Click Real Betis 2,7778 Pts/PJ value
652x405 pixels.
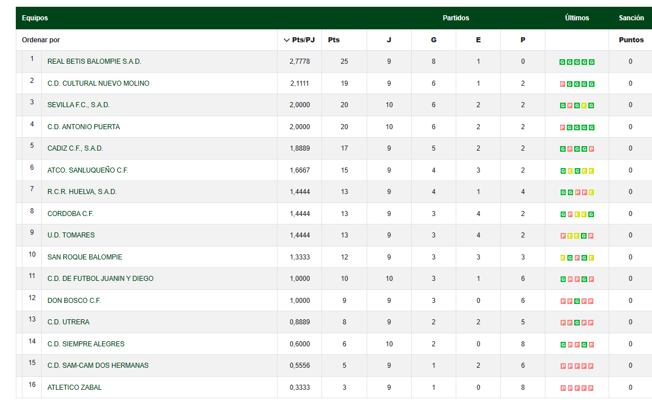coord(300,61)
